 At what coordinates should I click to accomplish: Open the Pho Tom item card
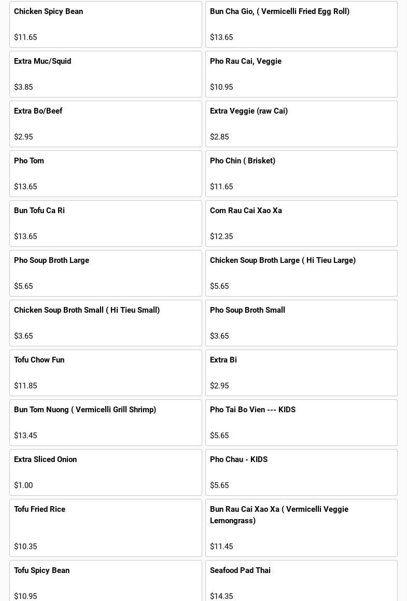pyautogui.click(x=105, y=174)
